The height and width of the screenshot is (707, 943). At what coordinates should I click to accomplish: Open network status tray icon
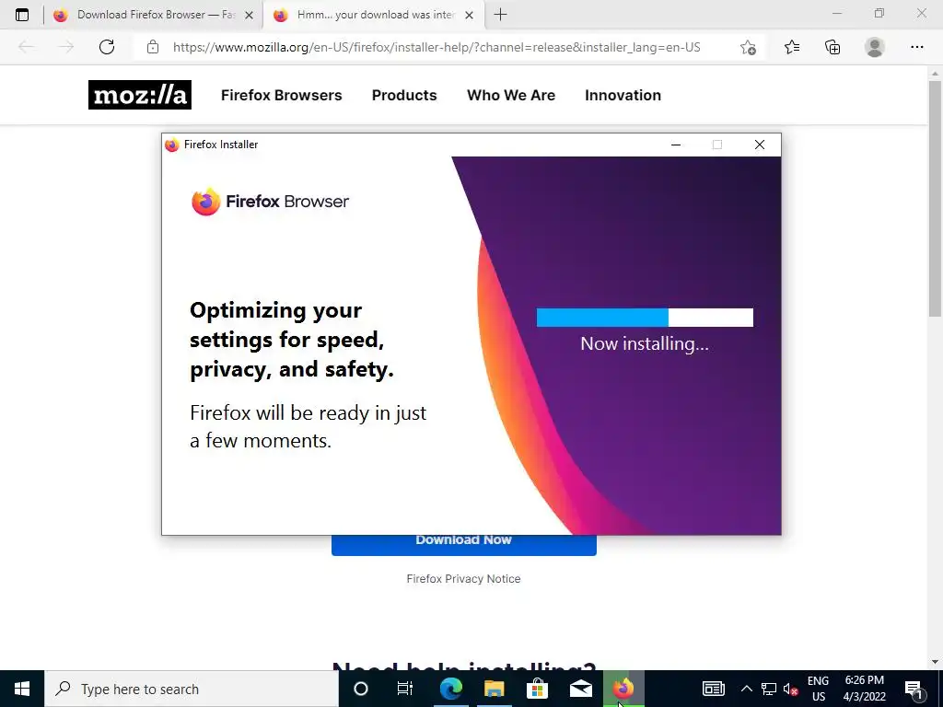pos(769,689)
